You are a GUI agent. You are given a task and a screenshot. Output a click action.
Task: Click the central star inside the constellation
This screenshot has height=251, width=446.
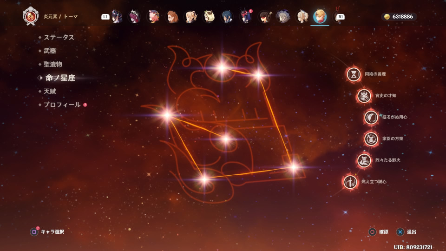226,139
